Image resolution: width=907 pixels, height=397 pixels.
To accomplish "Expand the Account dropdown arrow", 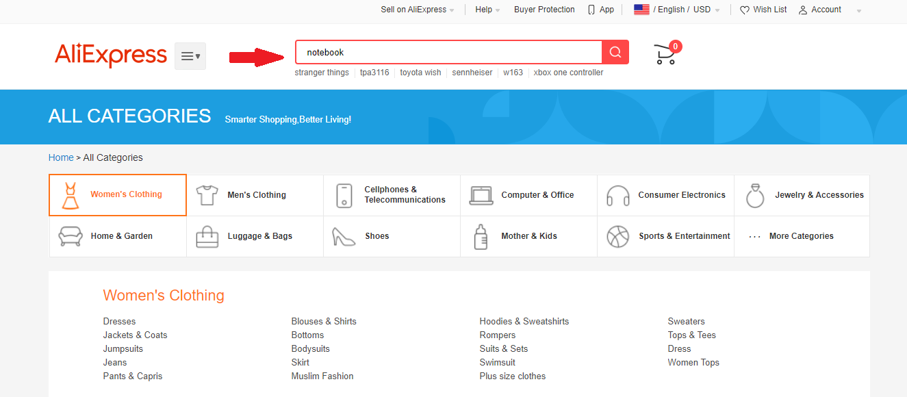I will (859, 10).
